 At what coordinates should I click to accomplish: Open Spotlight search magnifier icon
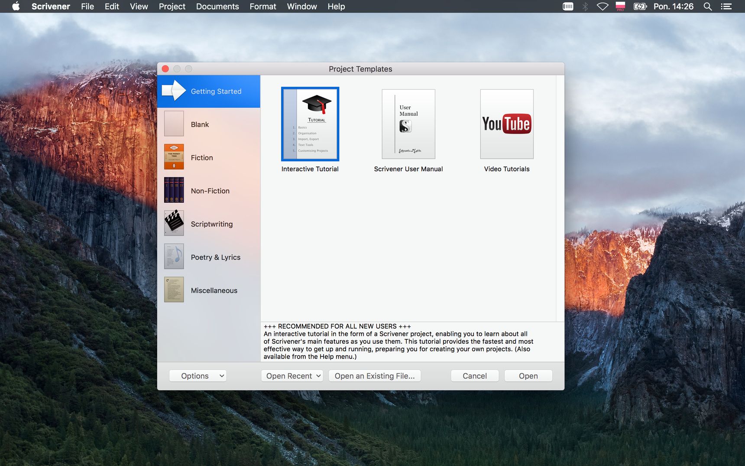pyautogui.click(x=708, y=6)
